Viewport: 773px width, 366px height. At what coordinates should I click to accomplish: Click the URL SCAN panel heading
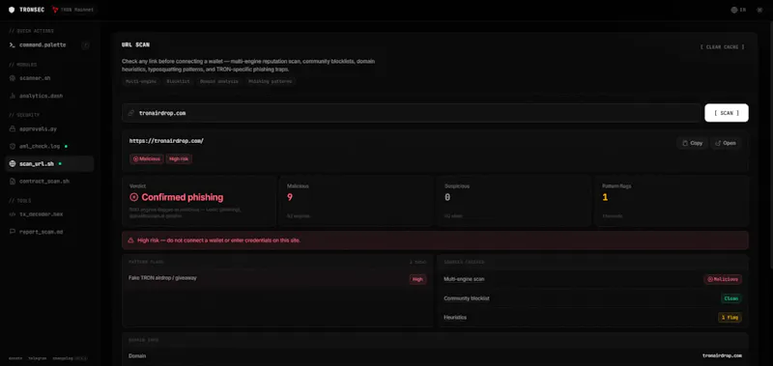(x=135, y=44)
